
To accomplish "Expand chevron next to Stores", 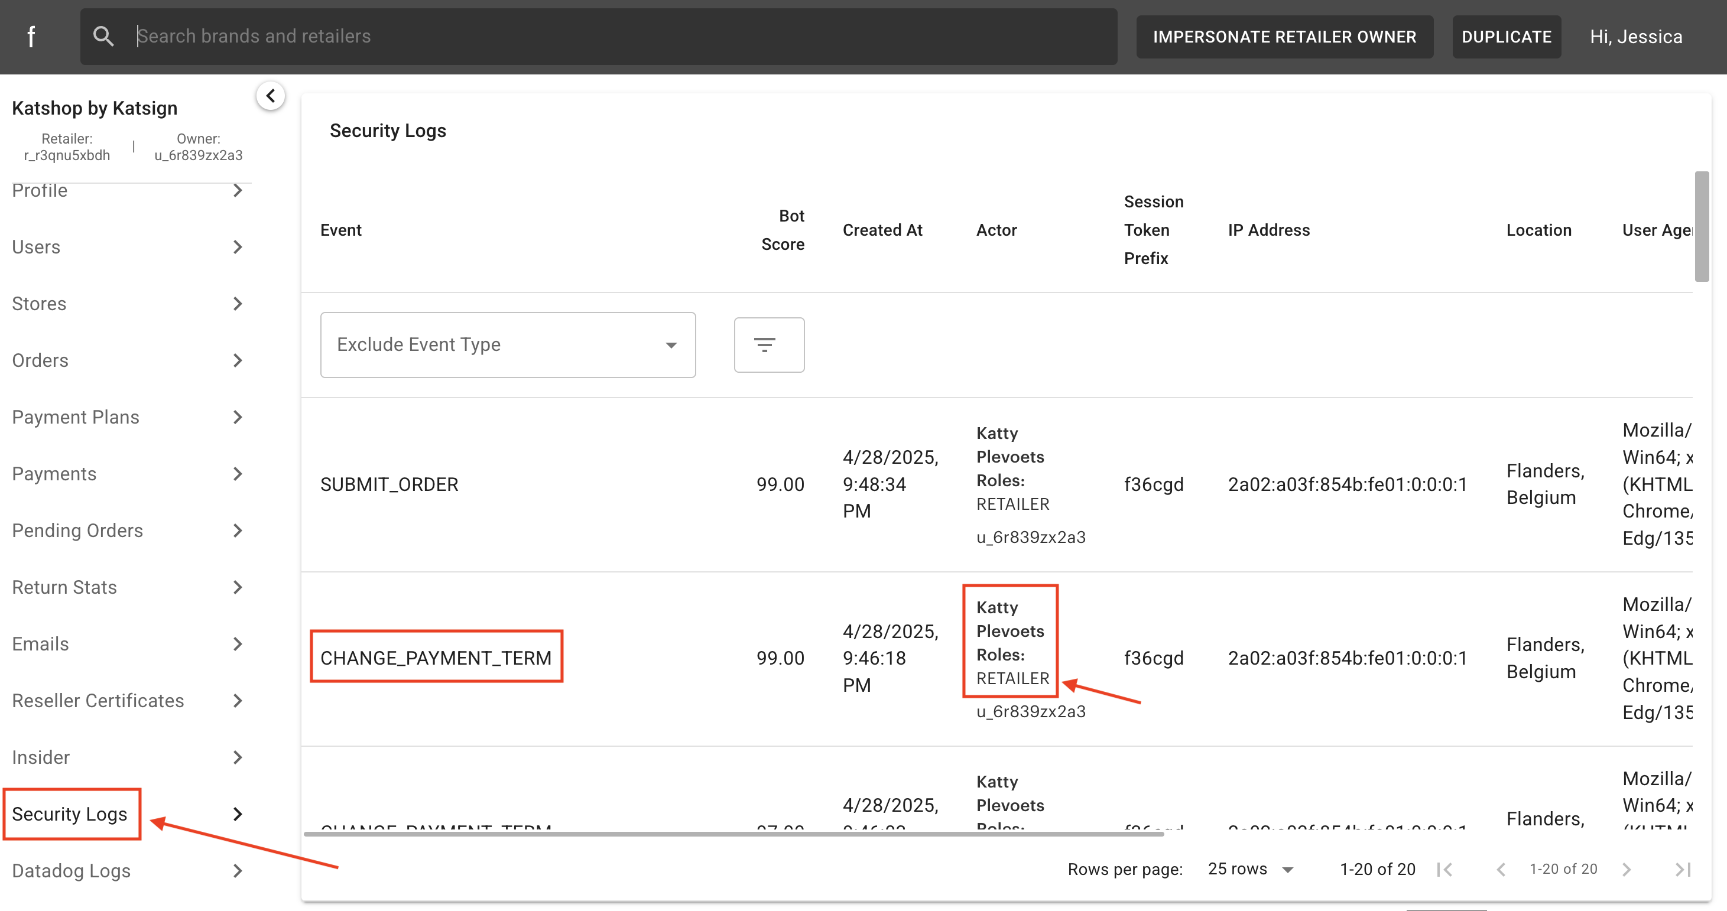I will (238, 304).
